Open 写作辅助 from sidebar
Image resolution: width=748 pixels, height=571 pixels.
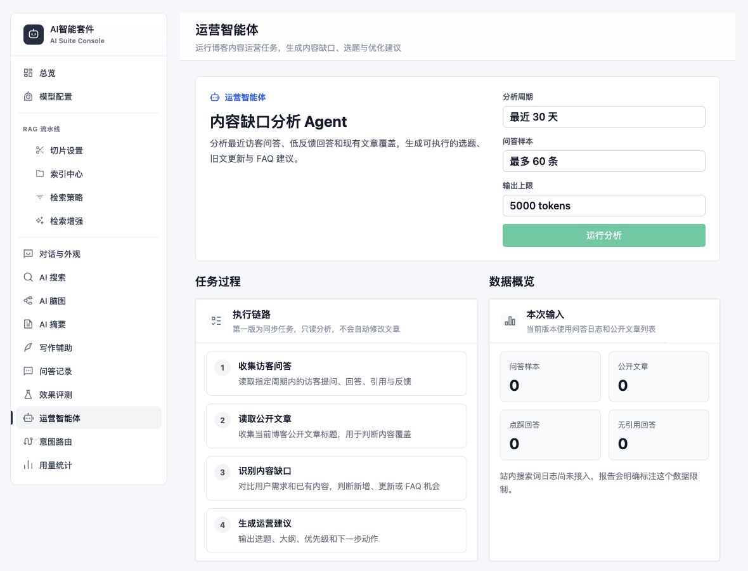point(89,348)
